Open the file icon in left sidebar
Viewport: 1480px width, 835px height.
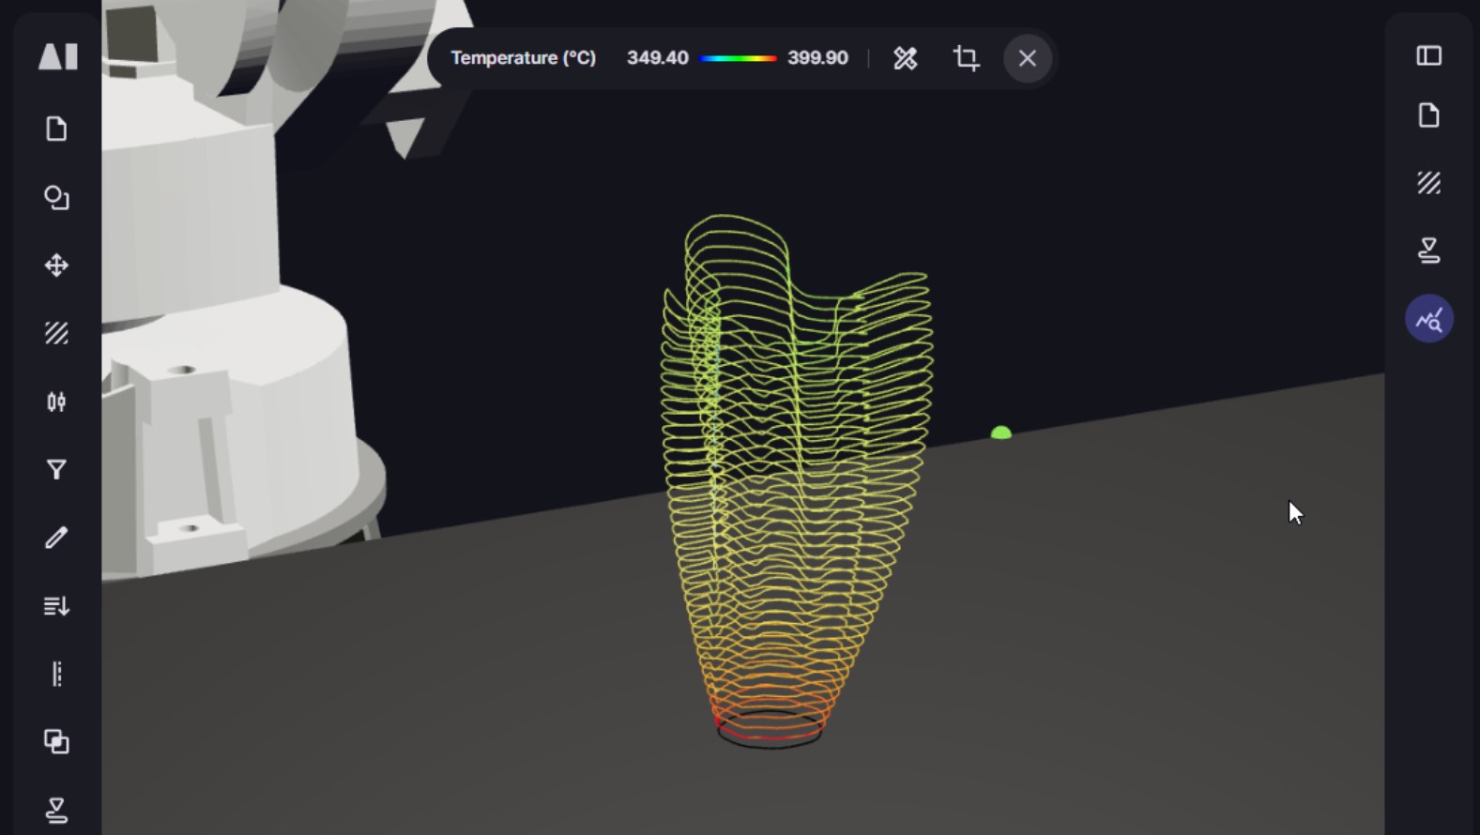[56, 129]
